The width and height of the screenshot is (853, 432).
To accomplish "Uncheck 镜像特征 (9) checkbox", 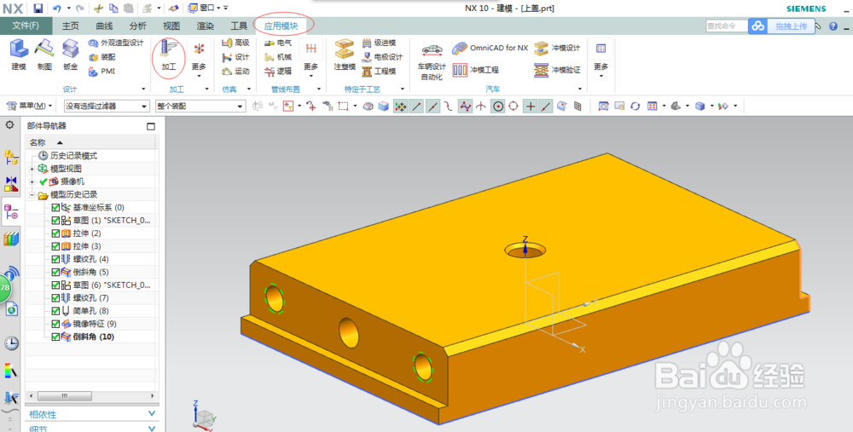I will [x=55, y=324].
